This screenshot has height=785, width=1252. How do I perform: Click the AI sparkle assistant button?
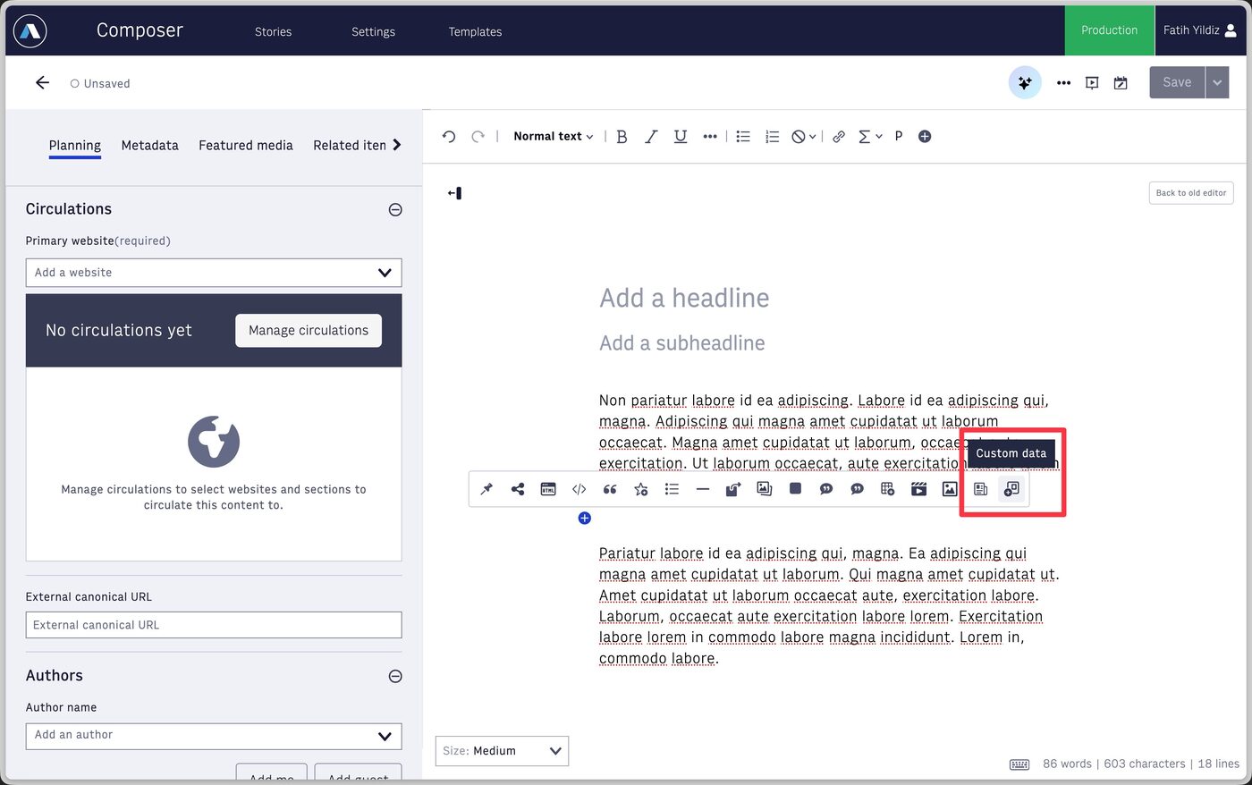click(1025, 82)
